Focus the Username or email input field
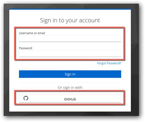Screen dimensions: 145x122 [70, 39]
